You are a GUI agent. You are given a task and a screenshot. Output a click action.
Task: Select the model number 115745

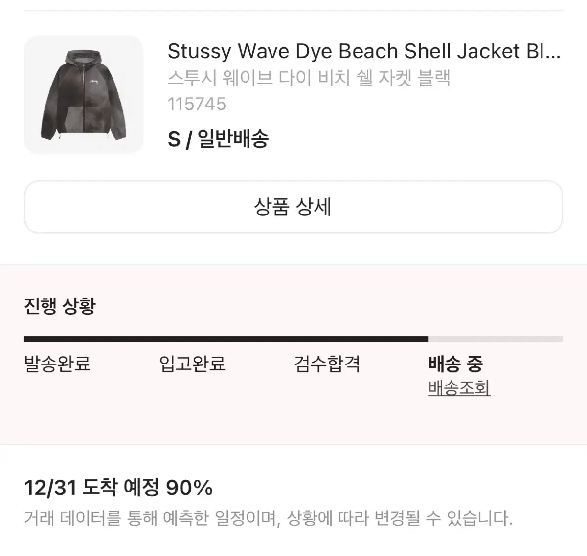pyautogui.click(x=197, y=104)
